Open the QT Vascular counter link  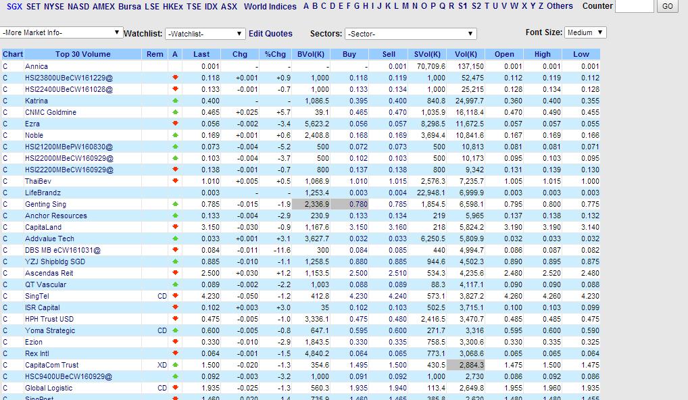[46, 284]
